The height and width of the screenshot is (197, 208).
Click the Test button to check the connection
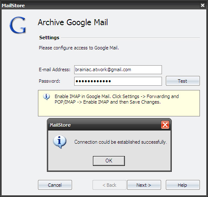[x=183, y=81]
